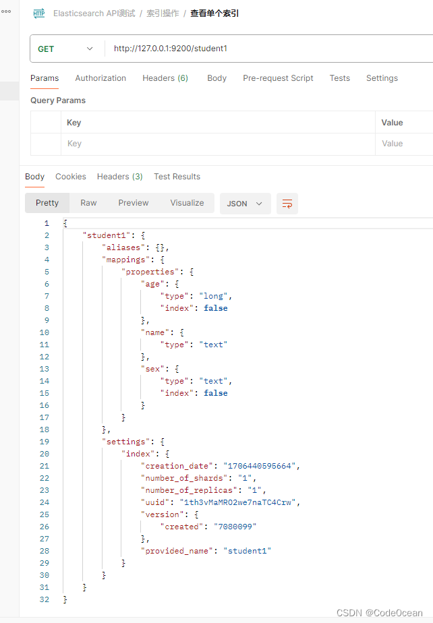Click the "sex" key on line 13
Image resolution: width=433 pixels, height=623 pixels.
152,369
